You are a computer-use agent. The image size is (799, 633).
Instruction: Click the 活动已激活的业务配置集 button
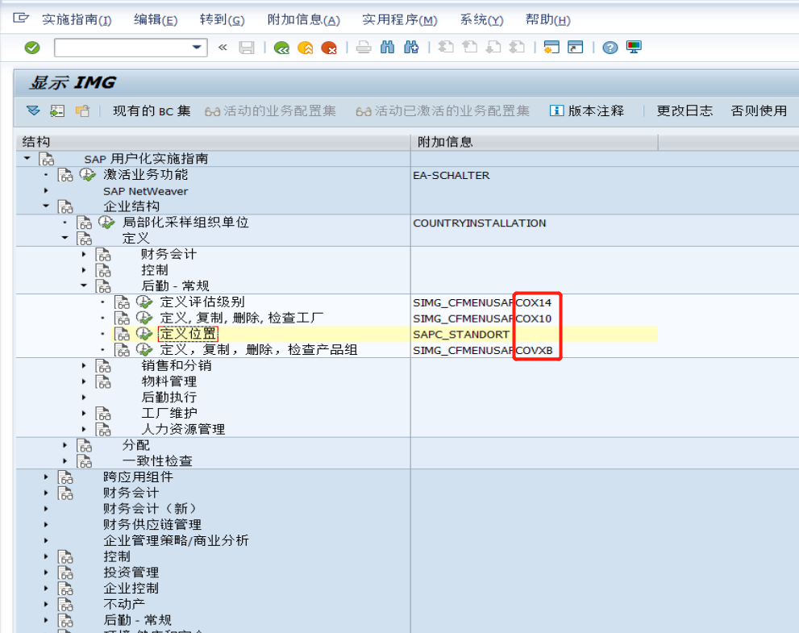tap(443, 111)
